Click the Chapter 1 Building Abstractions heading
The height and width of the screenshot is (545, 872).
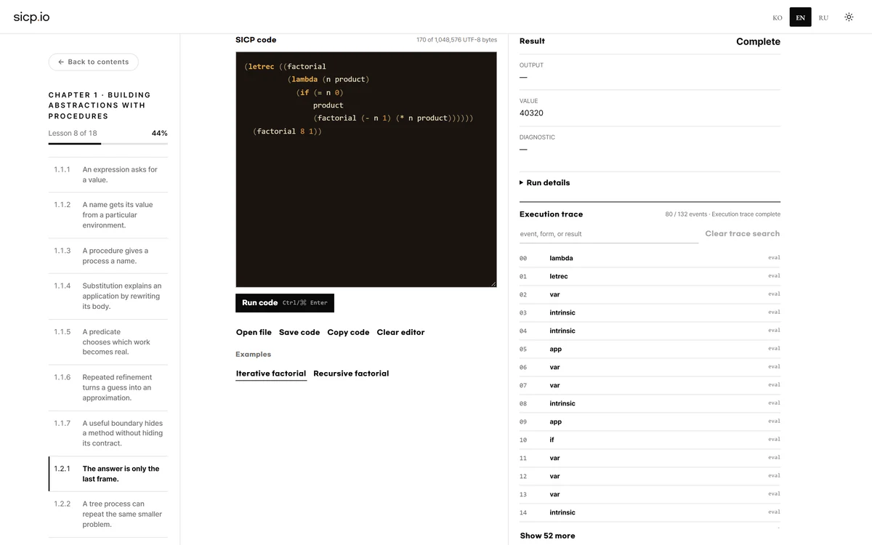tap(100, 105)
